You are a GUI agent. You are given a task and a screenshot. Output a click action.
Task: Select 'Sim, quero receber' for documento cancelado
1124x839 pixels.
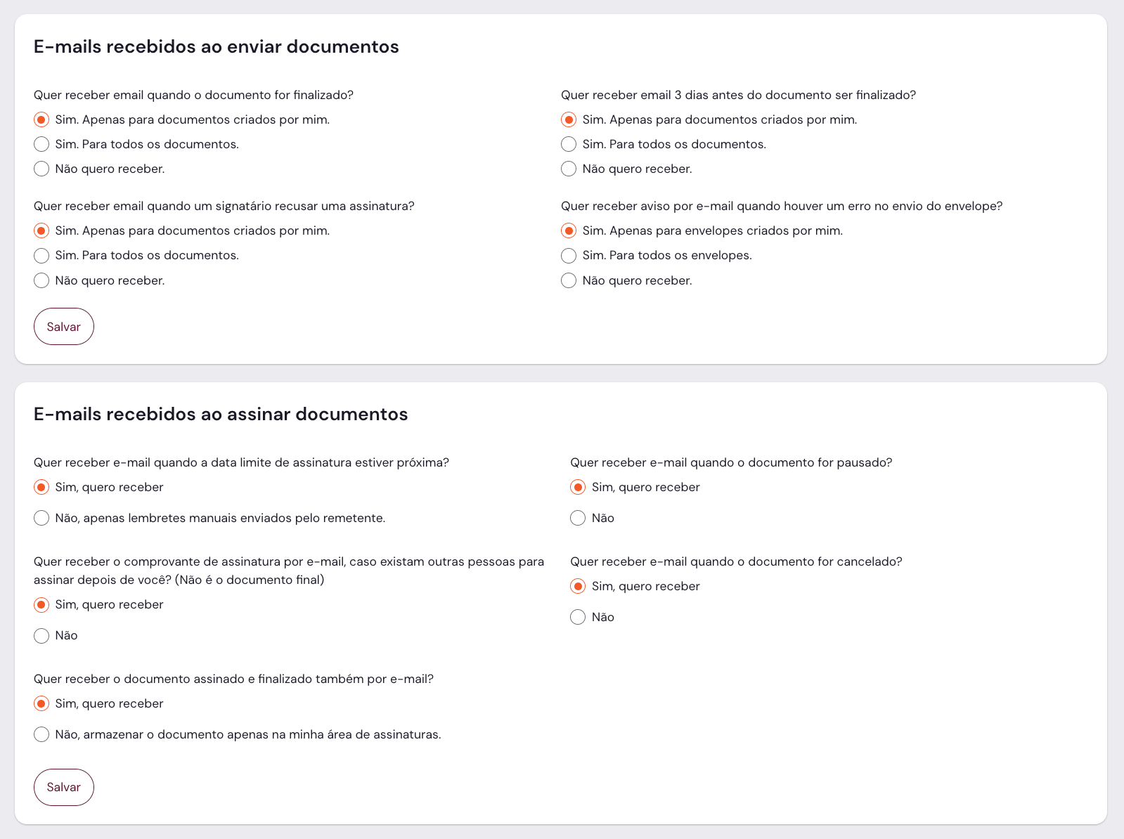pyautogui.click(x=578, y=586)
